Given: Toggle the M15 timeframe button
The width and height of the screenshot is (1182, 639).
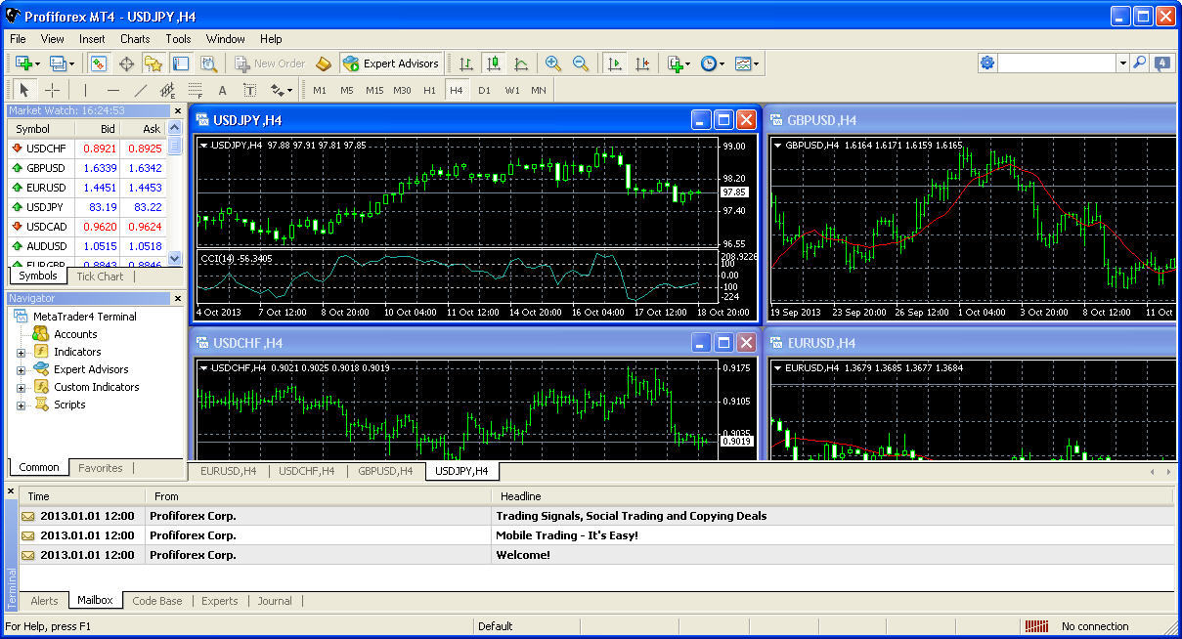Looking at the screenshot, I should 374,90.
